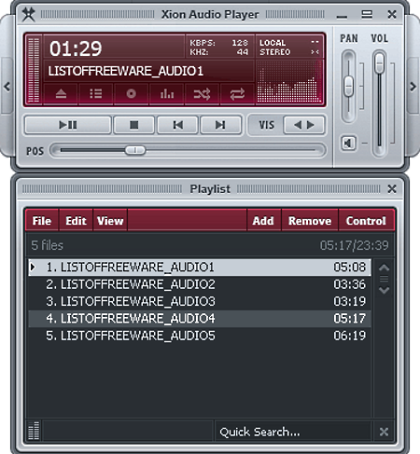Click the 05:08 duration of track 1
This screenshot has width=420, height=454.
click(x=350, y=268)
